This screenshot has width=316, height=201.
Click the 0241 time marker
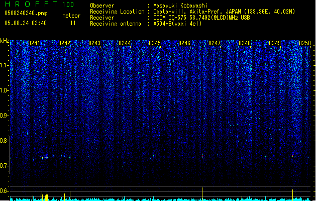coord(34,43)
